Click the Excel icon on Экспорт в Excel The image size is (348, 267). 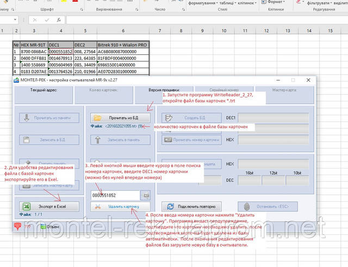(x=27, y=207)
